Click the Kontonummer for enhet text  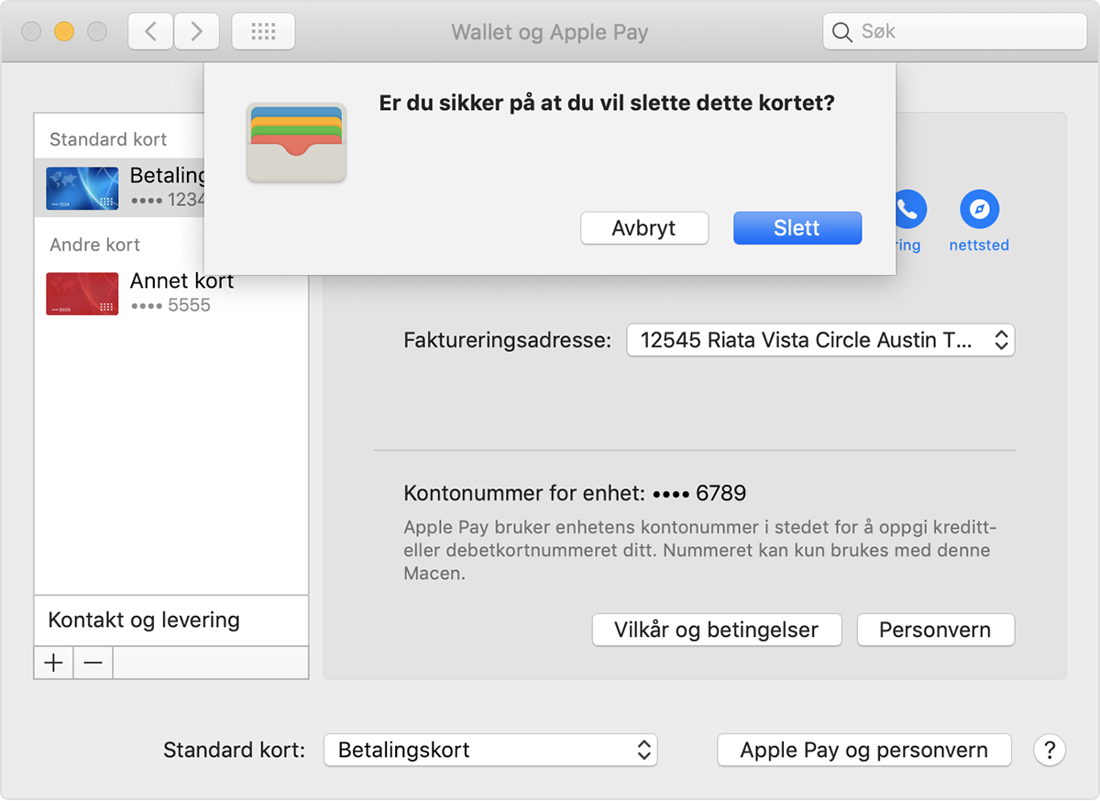[x=575, y=494]
